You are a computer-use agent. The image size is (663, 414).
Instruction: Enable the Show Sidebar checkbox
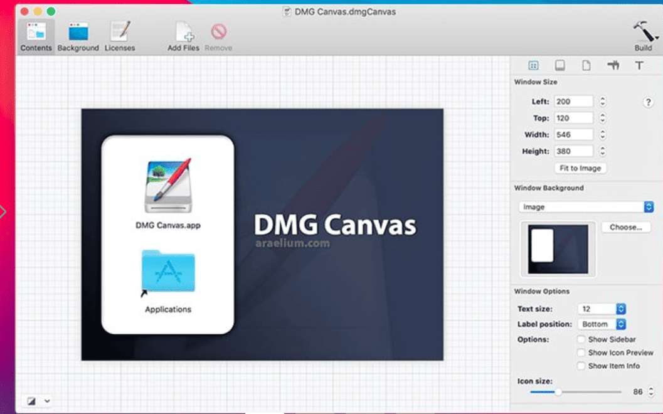point(581,339)
